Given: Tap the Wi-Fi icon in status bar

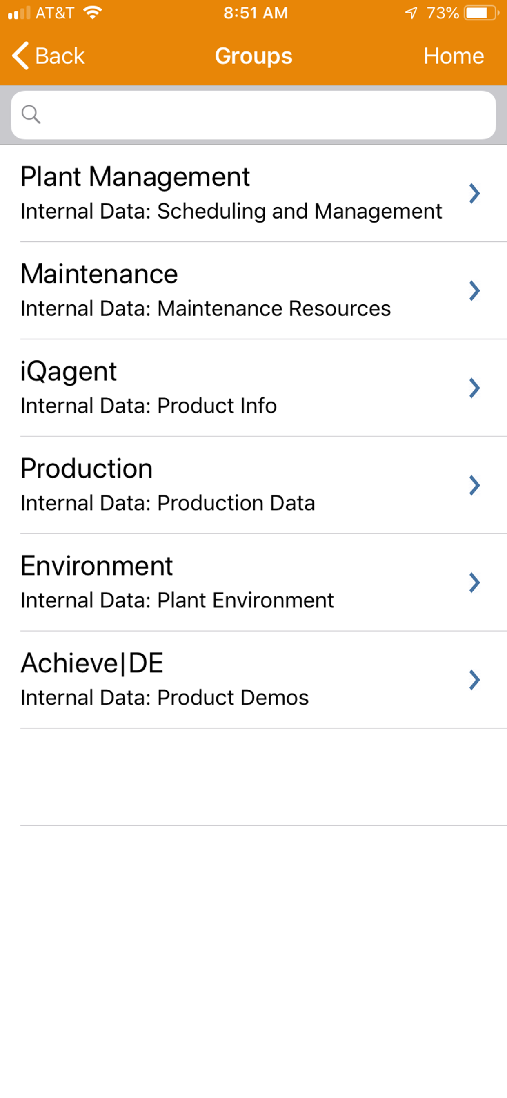Looking at the screenshot, I should [92, 12].
